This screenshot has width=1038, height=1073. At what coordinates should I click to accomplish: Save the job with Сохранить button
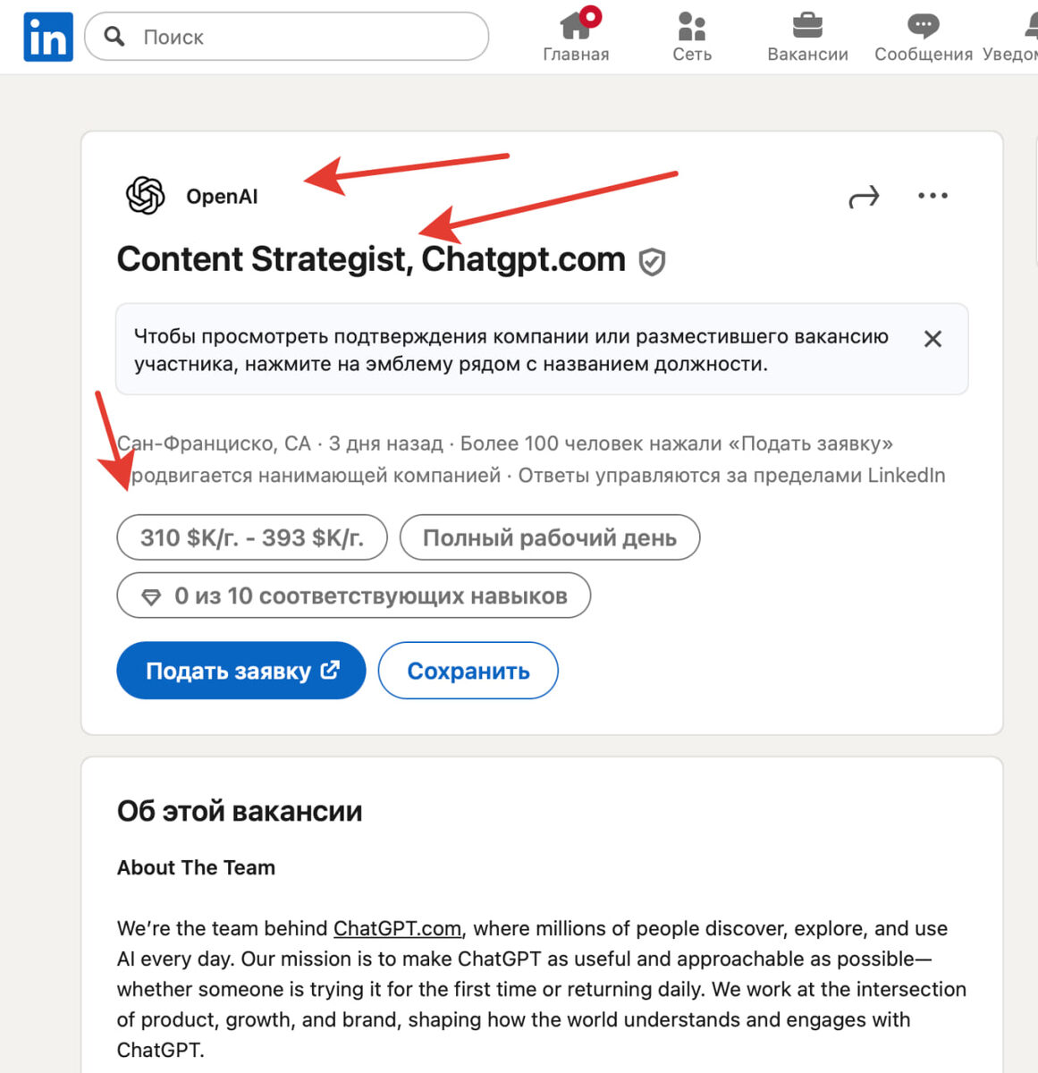pos(468,671)
